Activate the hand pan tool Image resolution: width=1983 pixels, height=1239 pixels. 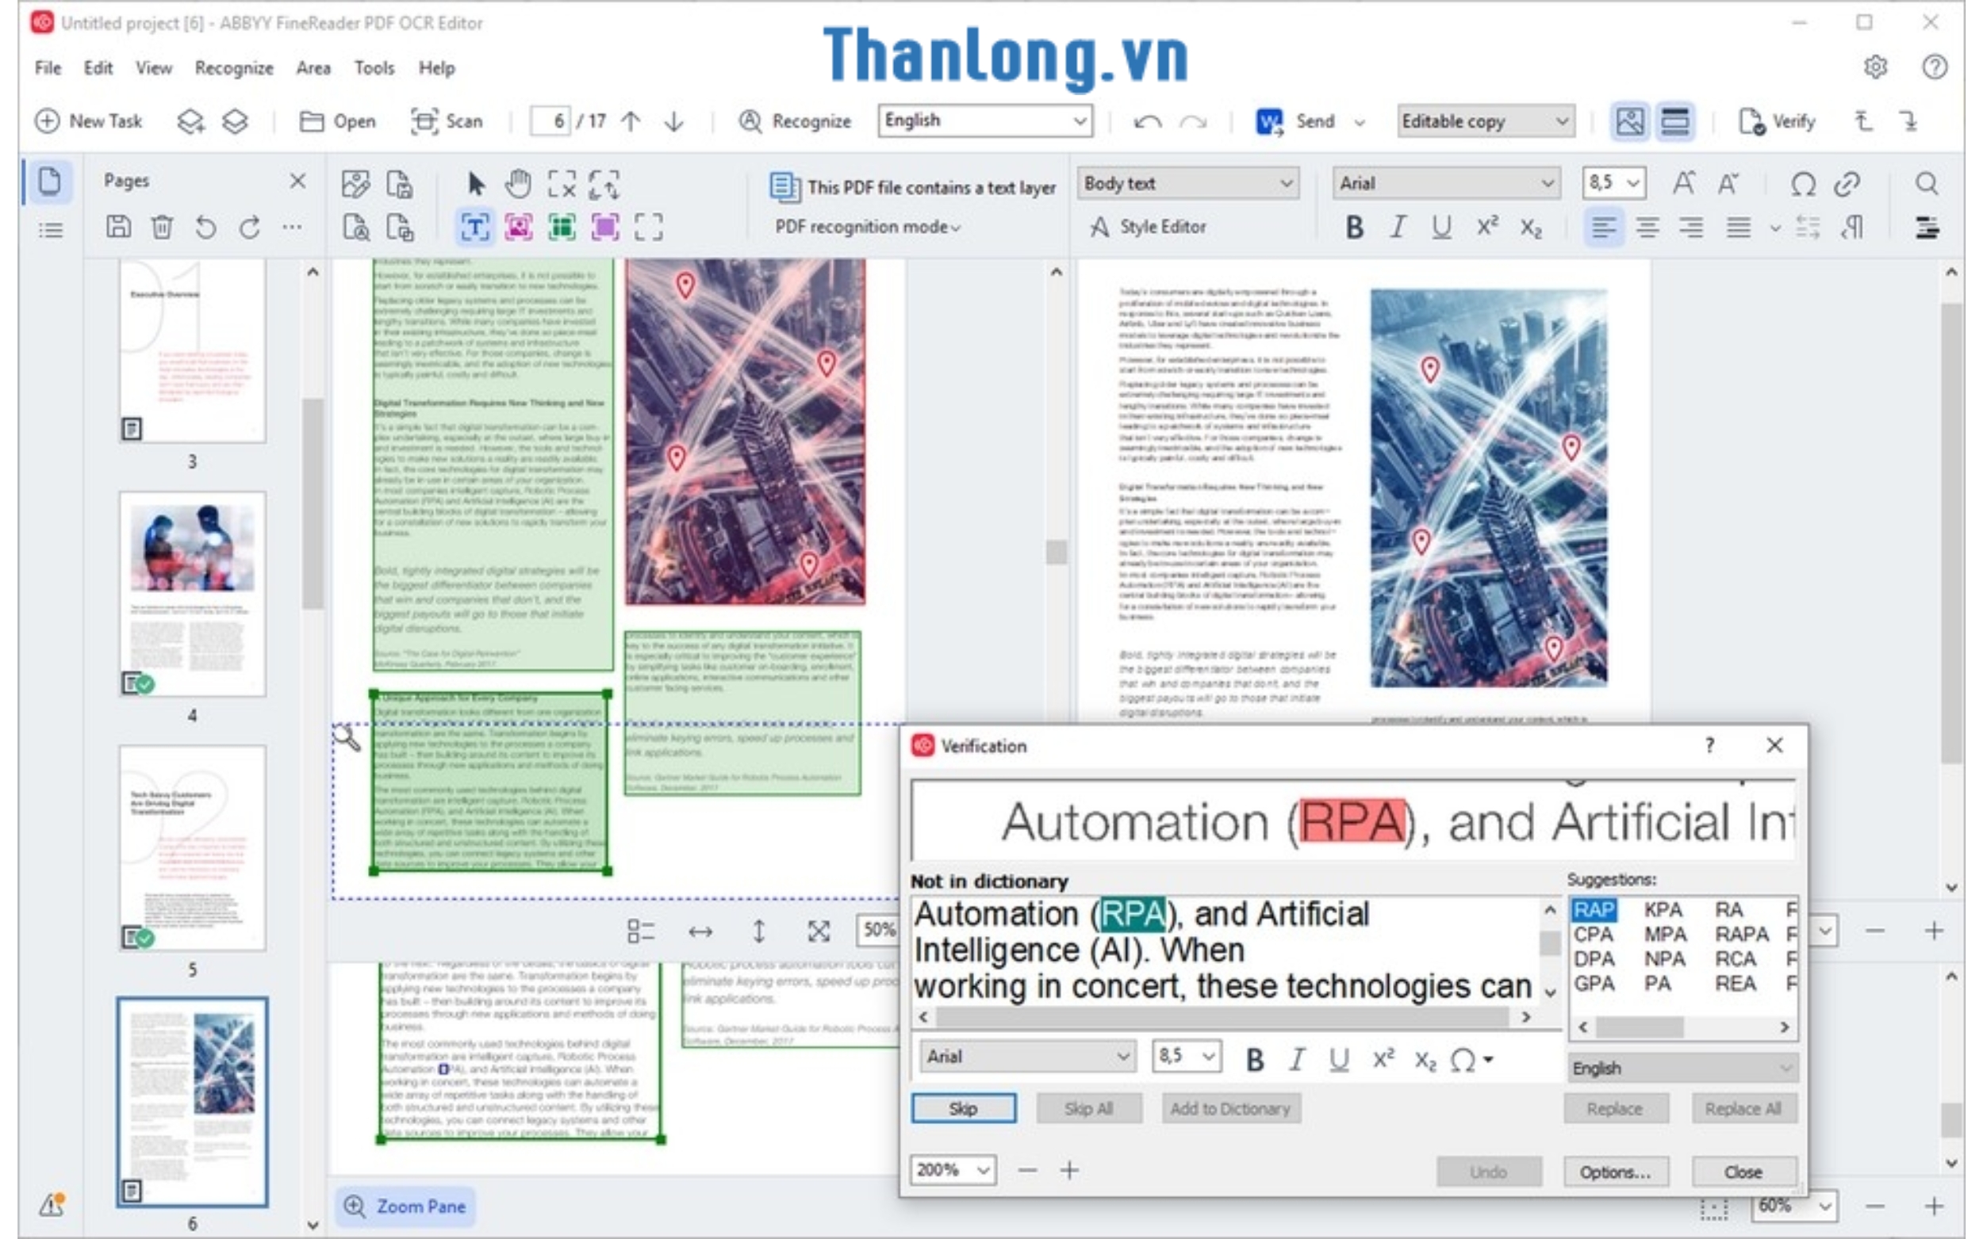click(x=518, y=184)
